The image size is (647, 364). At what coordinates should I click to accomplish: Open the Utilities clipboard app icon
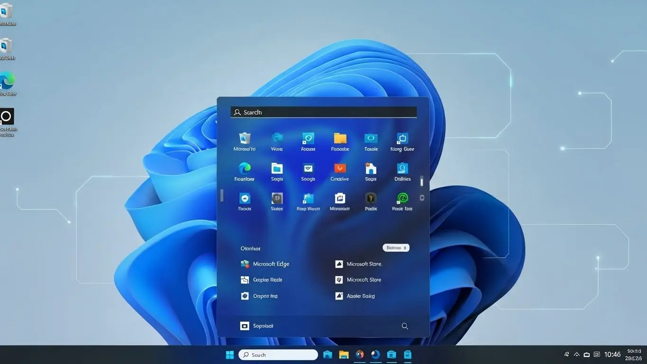402,168
